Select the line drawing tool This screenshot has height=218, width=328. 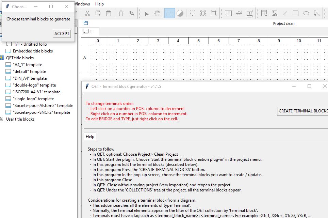[285, 13]
